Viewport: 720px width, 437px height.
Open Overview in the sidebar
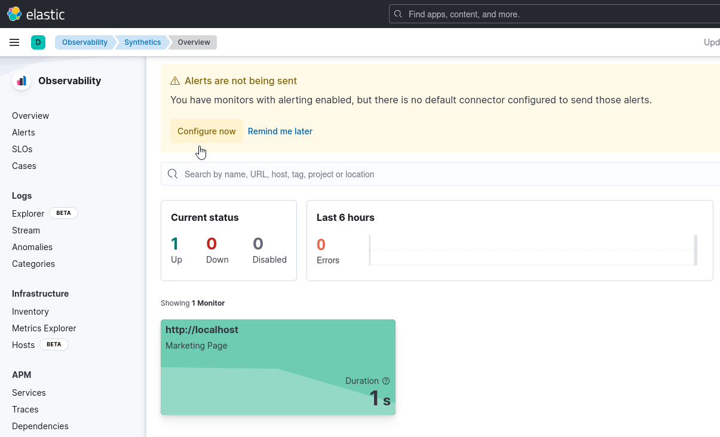(30, 116)
